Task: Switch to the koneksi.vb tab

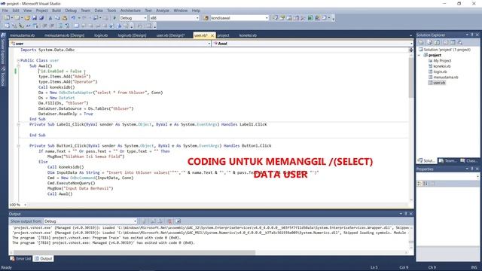Action: (248, 35)
